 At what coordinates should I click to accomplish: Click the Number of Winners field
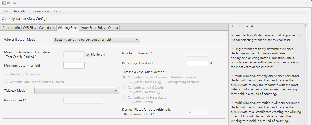197,53
